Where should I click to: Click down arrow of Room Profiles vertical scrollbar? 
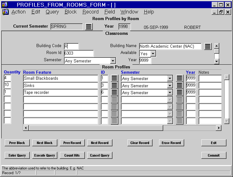pos(227,121)
